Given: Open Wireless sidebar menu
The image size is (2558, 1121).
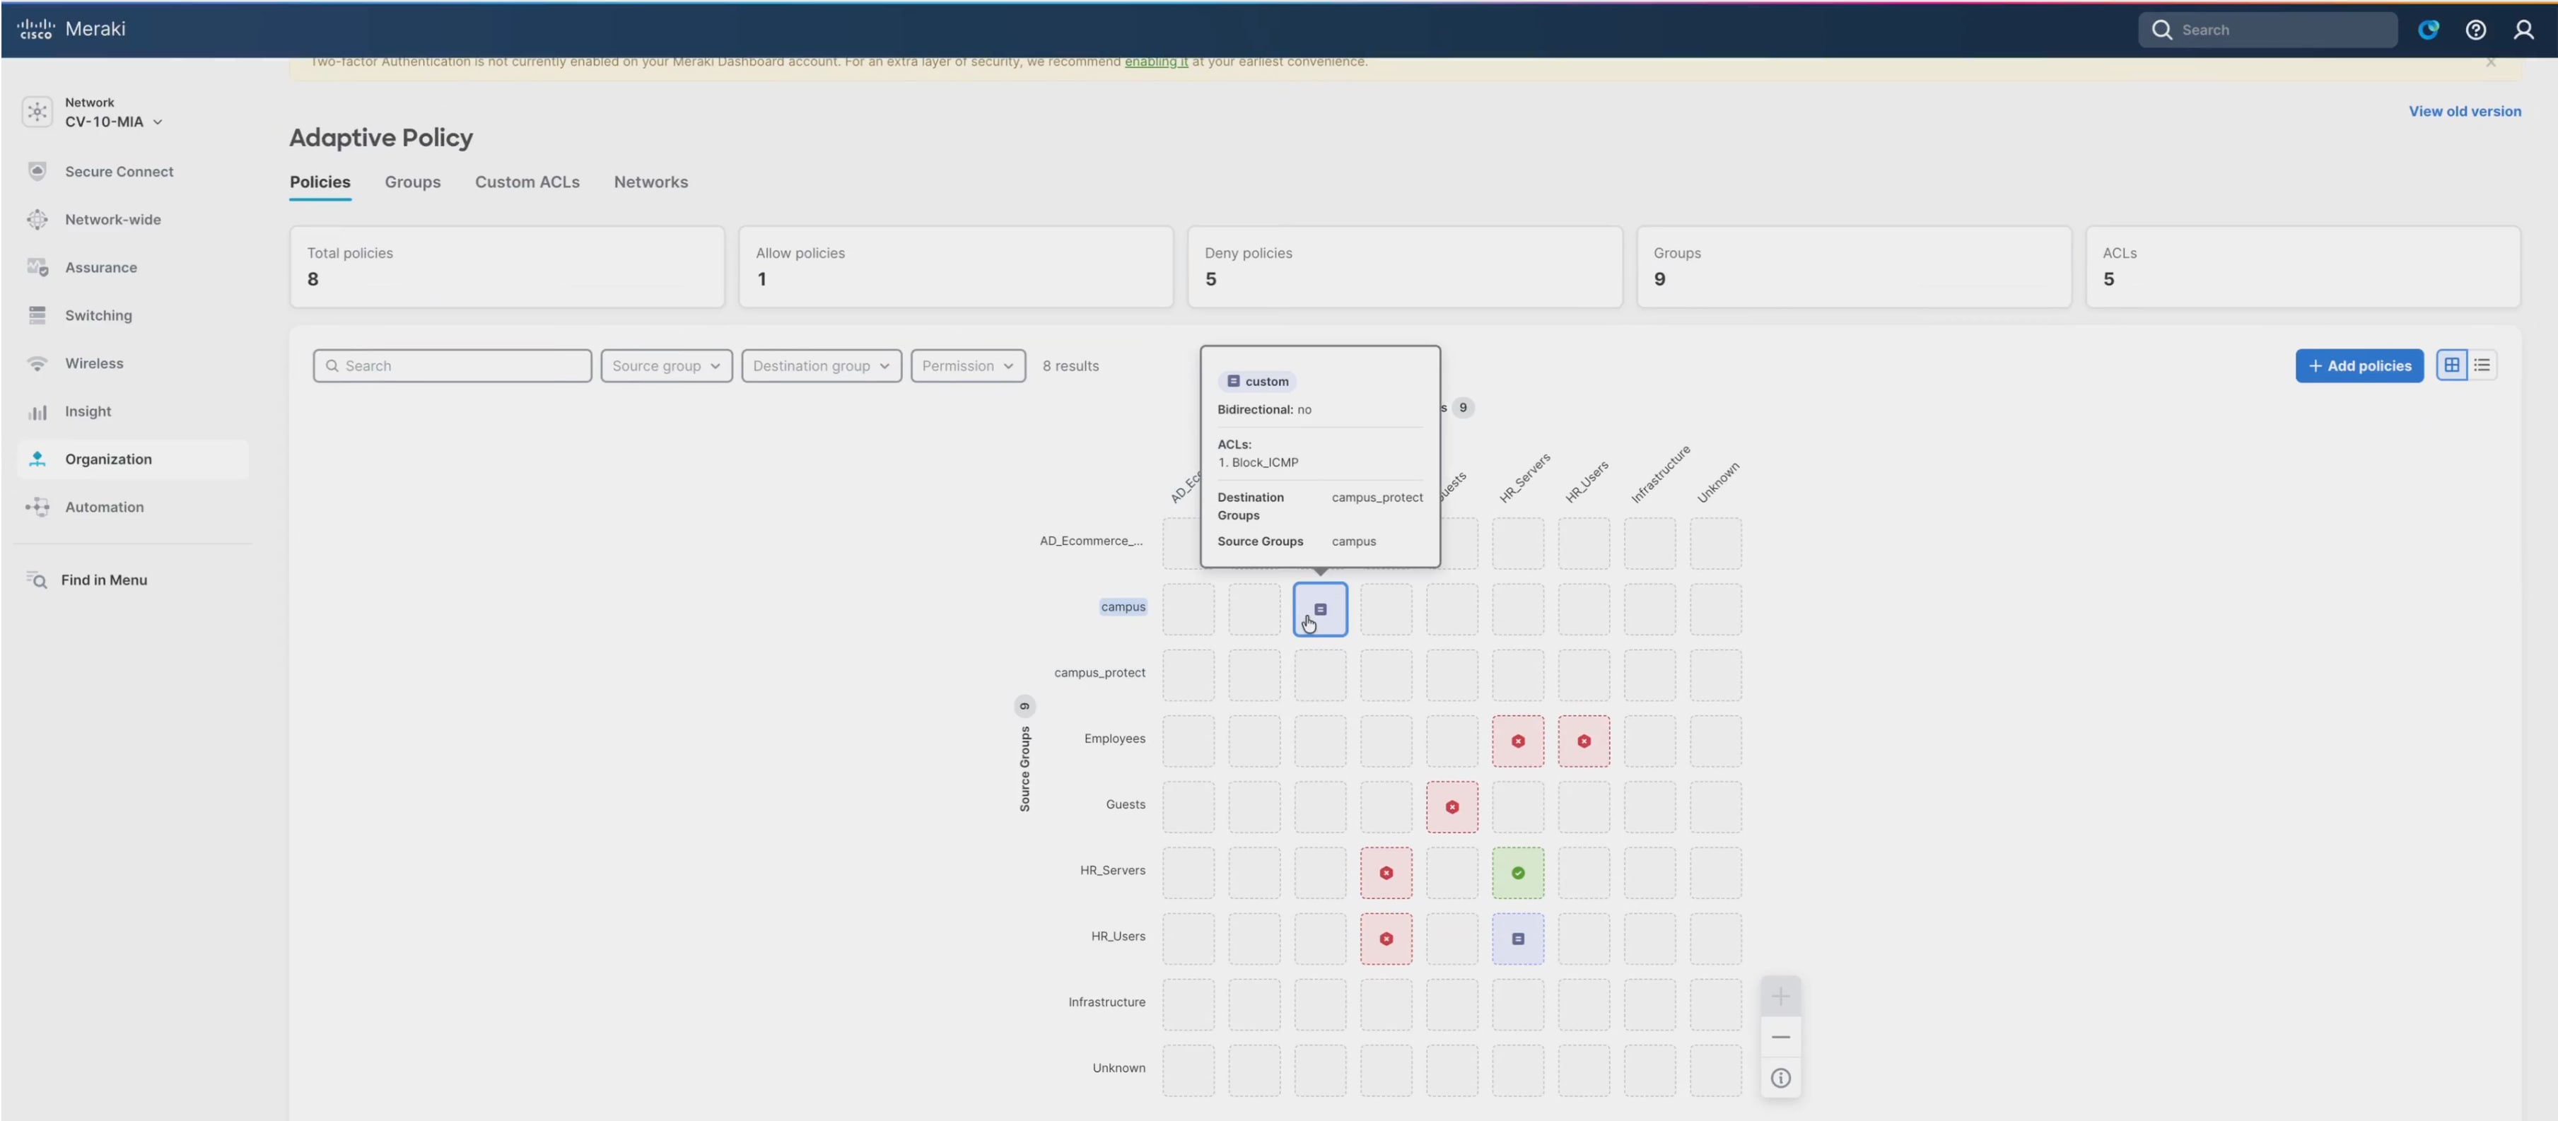Looking at the screenshot, I should point(94,363).
